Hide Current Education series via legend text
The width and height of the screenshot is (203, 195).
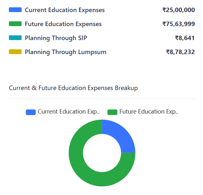pos(68,112)
